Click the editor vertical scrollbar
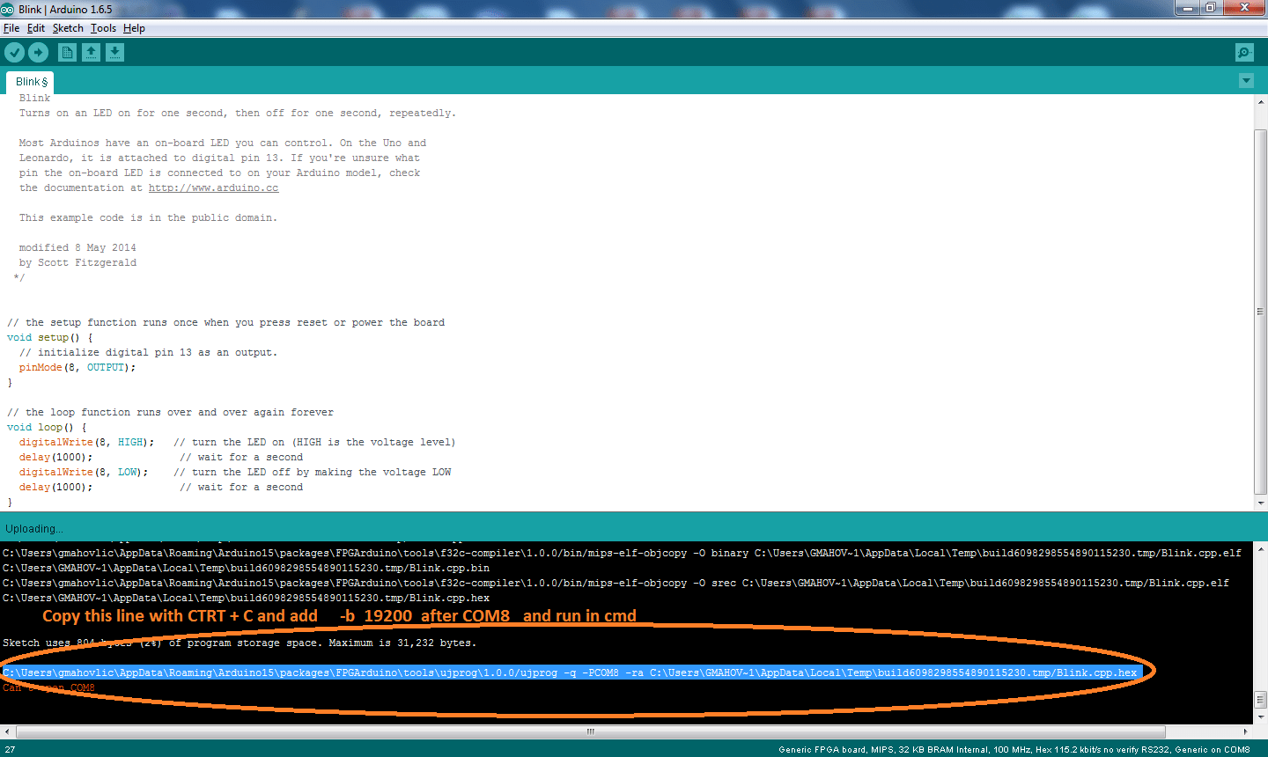 [1260, 312]
